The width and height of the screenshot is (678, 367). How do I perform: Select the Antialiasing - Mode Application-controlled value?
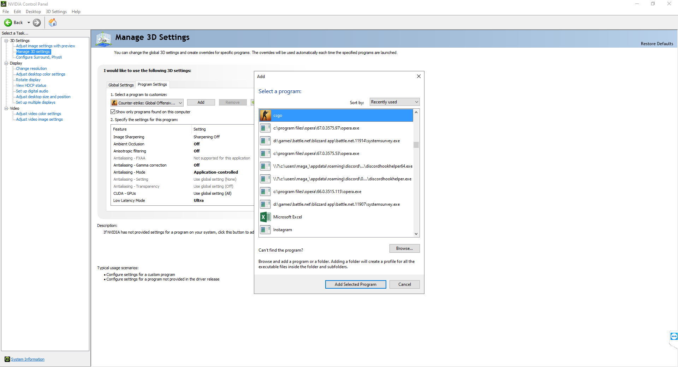coord(216,172)
